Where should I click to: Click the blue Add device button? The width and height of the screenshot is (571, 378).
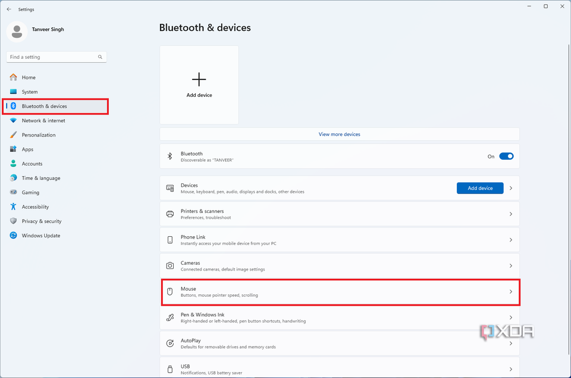[x=480, y=188]
